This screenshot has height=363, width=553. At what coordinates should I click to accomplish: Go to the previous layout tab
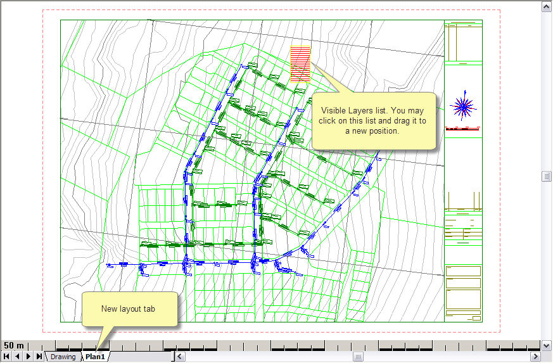(x=17, y=357)
